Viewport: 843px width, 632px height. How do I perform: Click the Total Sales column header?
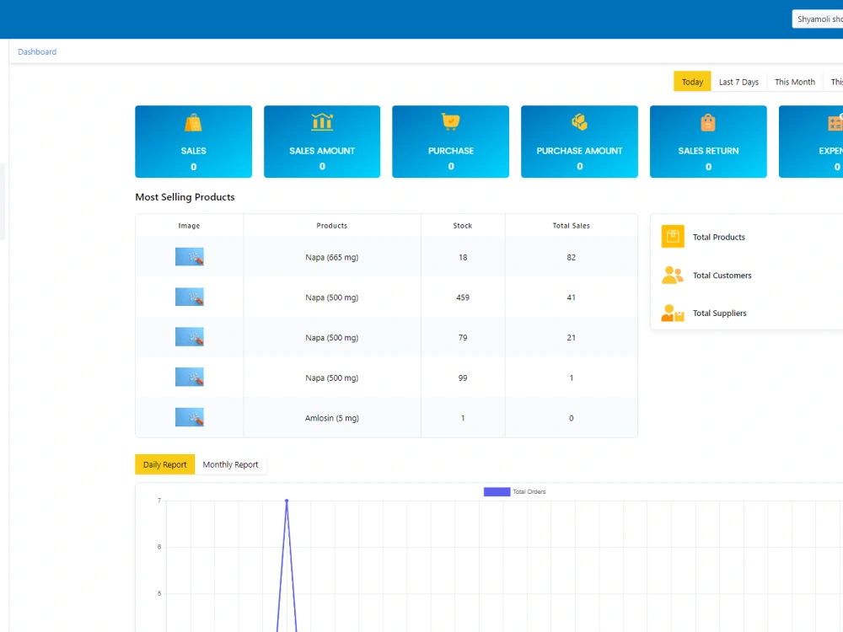click(x=571, y=226)
